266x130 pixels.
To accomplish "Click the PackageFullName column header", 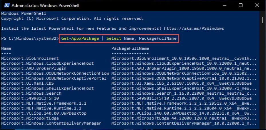I will [130, 48].
